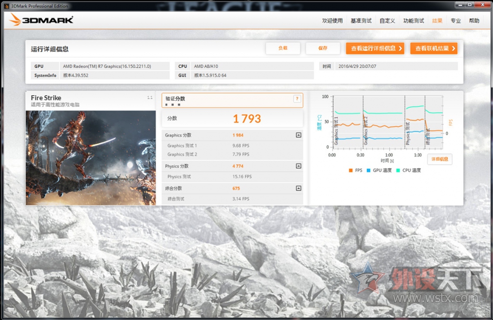
Task: Click the Fire Strike preview thumbnail
Action: click(x=91, y=158)
